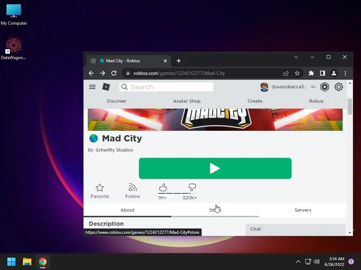The image size is (361, 270).
Task: Click the Roblox logo home icon
Action: 106,87
